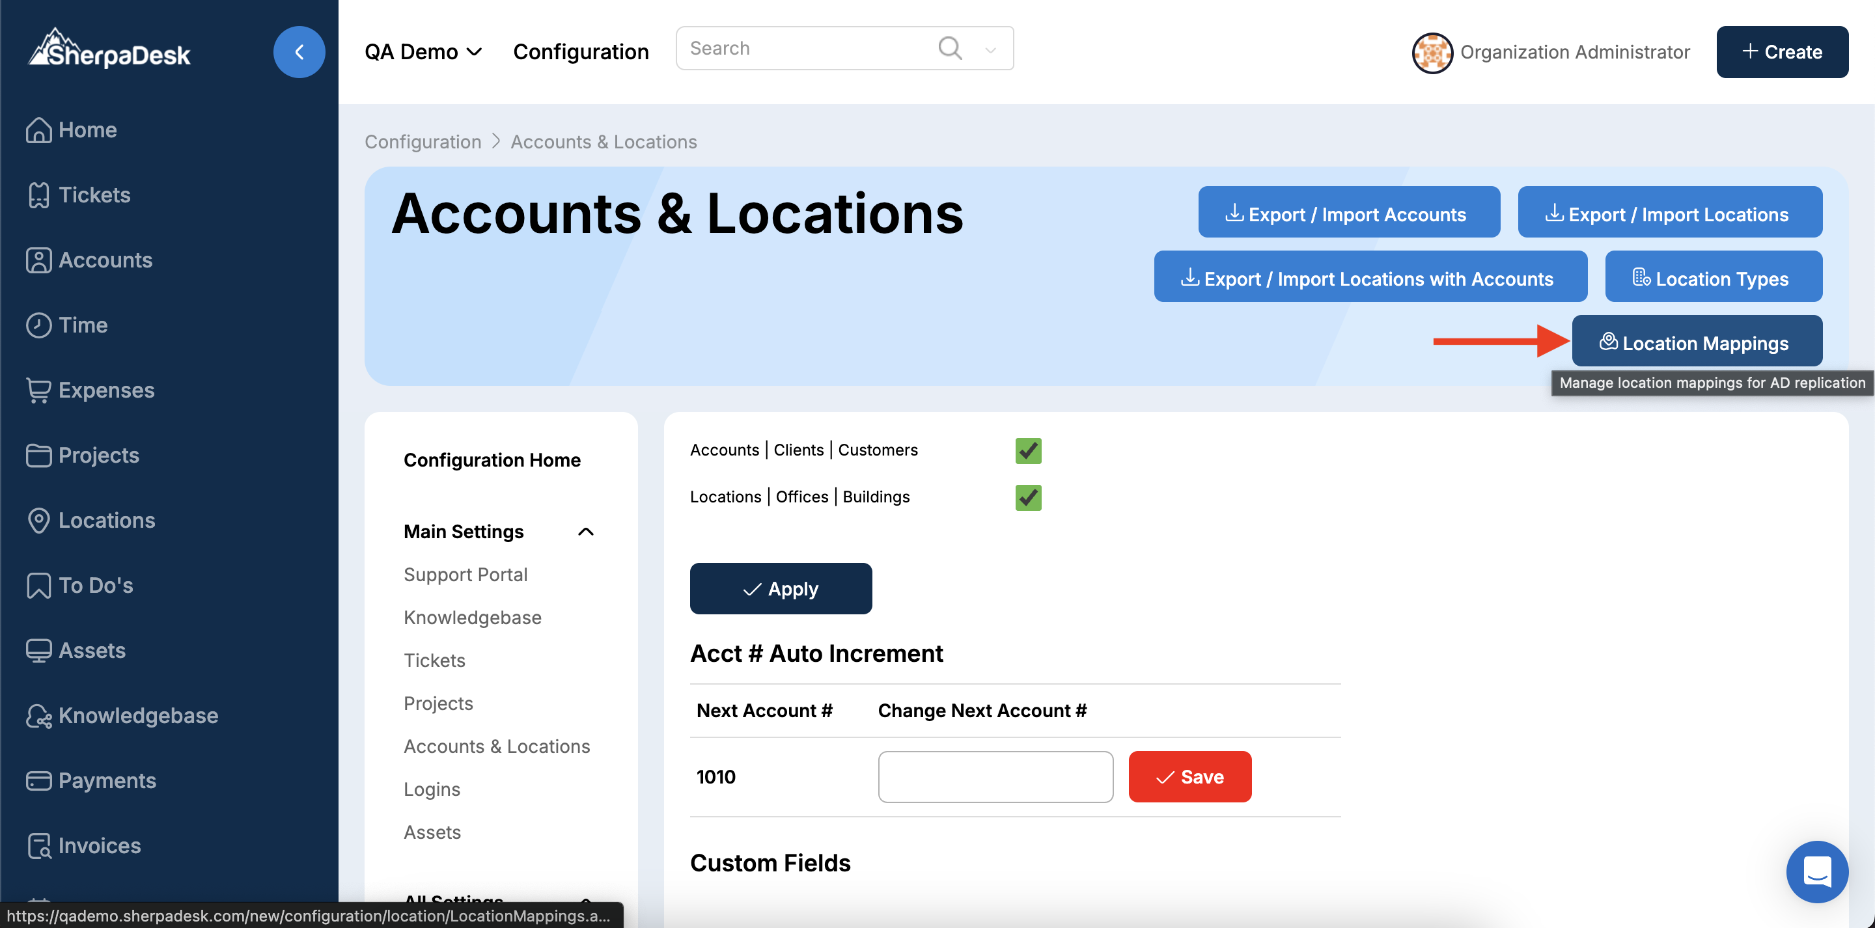
Task: Click the Time clock icon
Action: tap(38, 325)
